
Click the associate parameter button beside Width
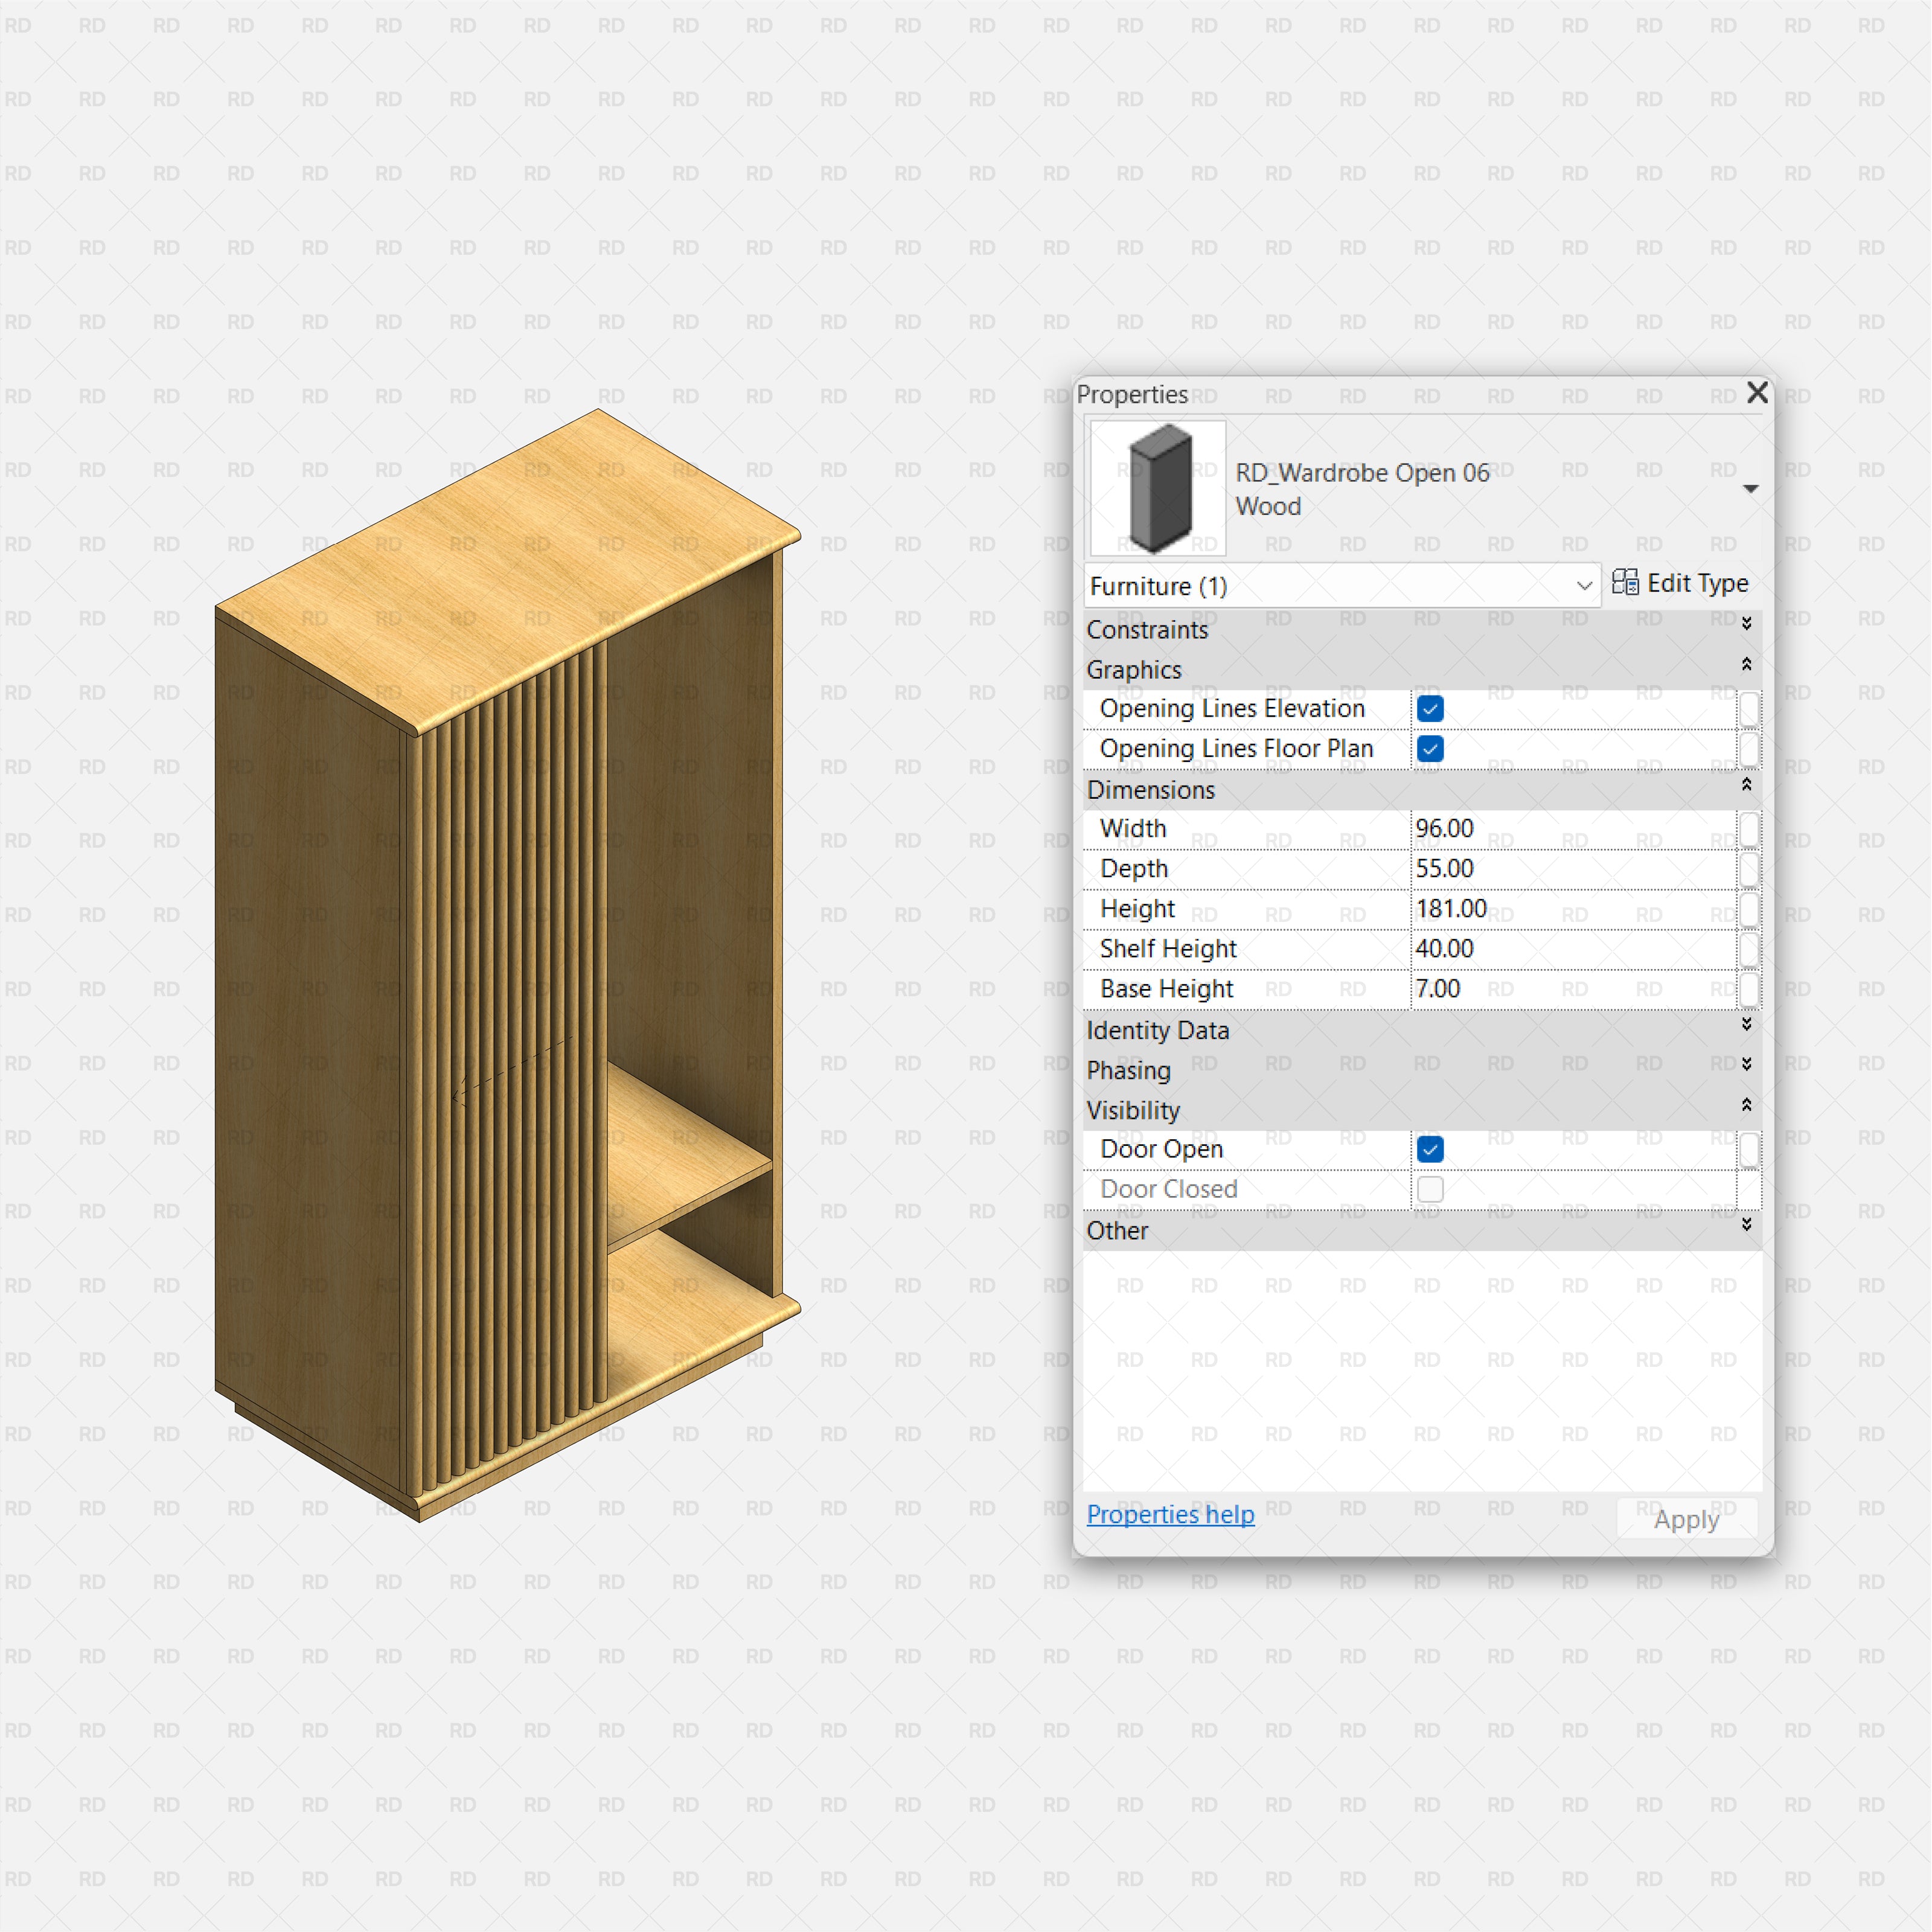click(1749, 829)
